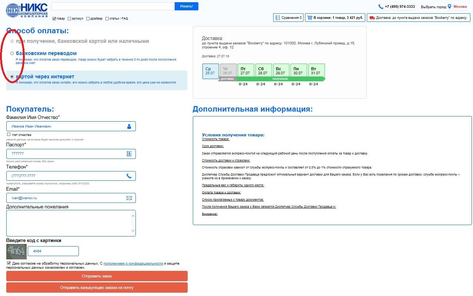Toggle the товар search filter checkbox
This screenshot has width=473, height=296.
(x=54, y=18)
